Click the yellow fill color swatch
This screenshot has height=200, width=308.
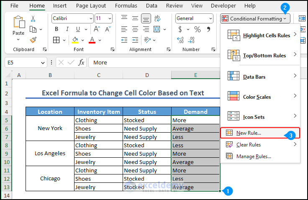[x=75, y=40]
